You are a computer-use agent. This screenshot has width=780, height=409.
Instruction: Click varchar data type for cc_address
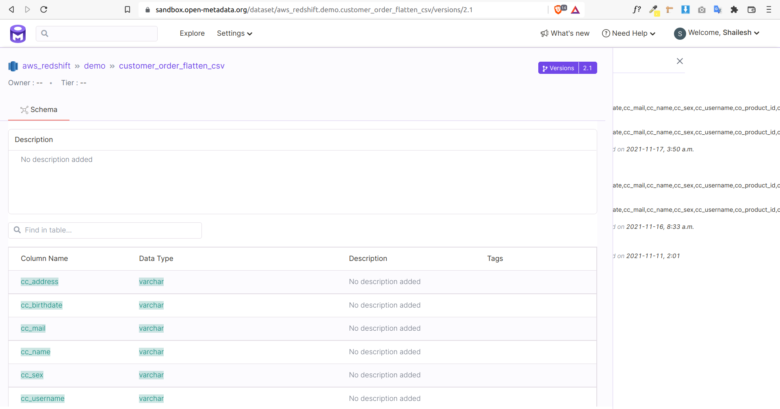[151, 282]
